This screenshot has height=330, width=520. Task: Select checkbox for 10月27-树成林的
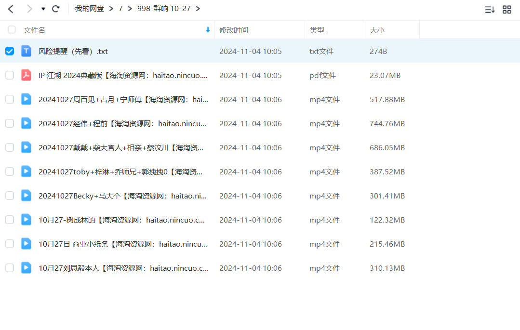pyautogui.click(x=10, y=220)
